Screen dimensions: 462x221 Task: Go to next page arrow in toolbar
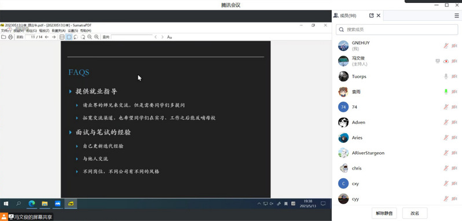pos(54,37)
